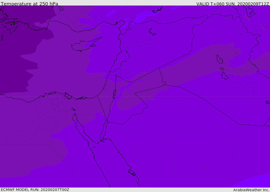Click the 'ArabiaWeather Inc' credit text

pyautogui.click(x=251, y=190)
